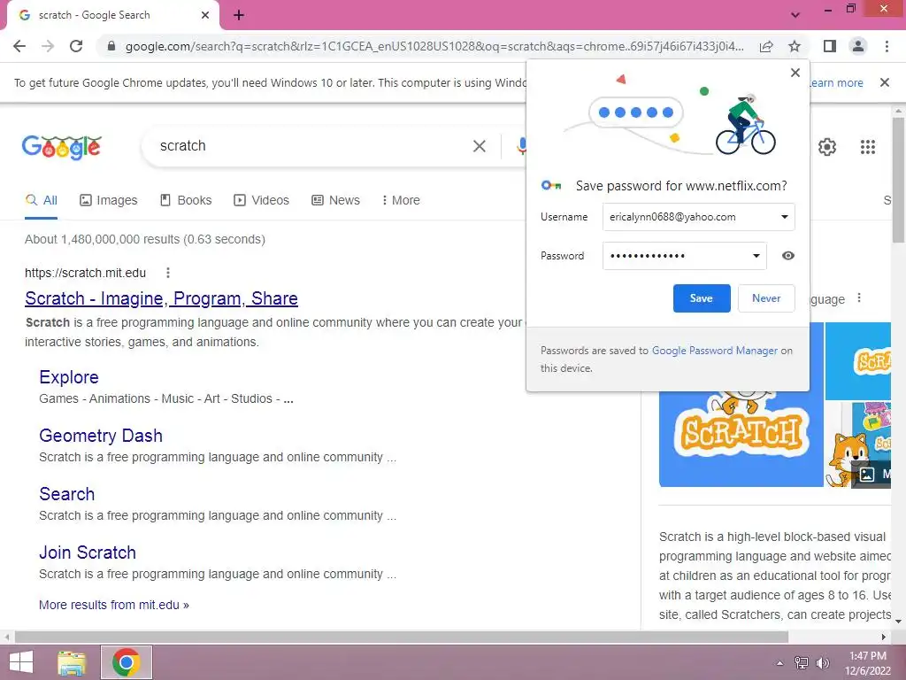The image size is (906, 680).
Task: Switch to the News tab
Action: pos(335,200)
